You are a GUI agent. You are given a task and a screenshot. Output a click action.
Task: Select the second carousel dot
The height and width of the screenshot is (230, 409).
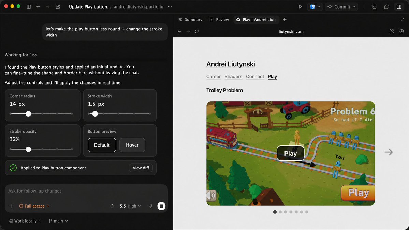click(x=280, y=212)
